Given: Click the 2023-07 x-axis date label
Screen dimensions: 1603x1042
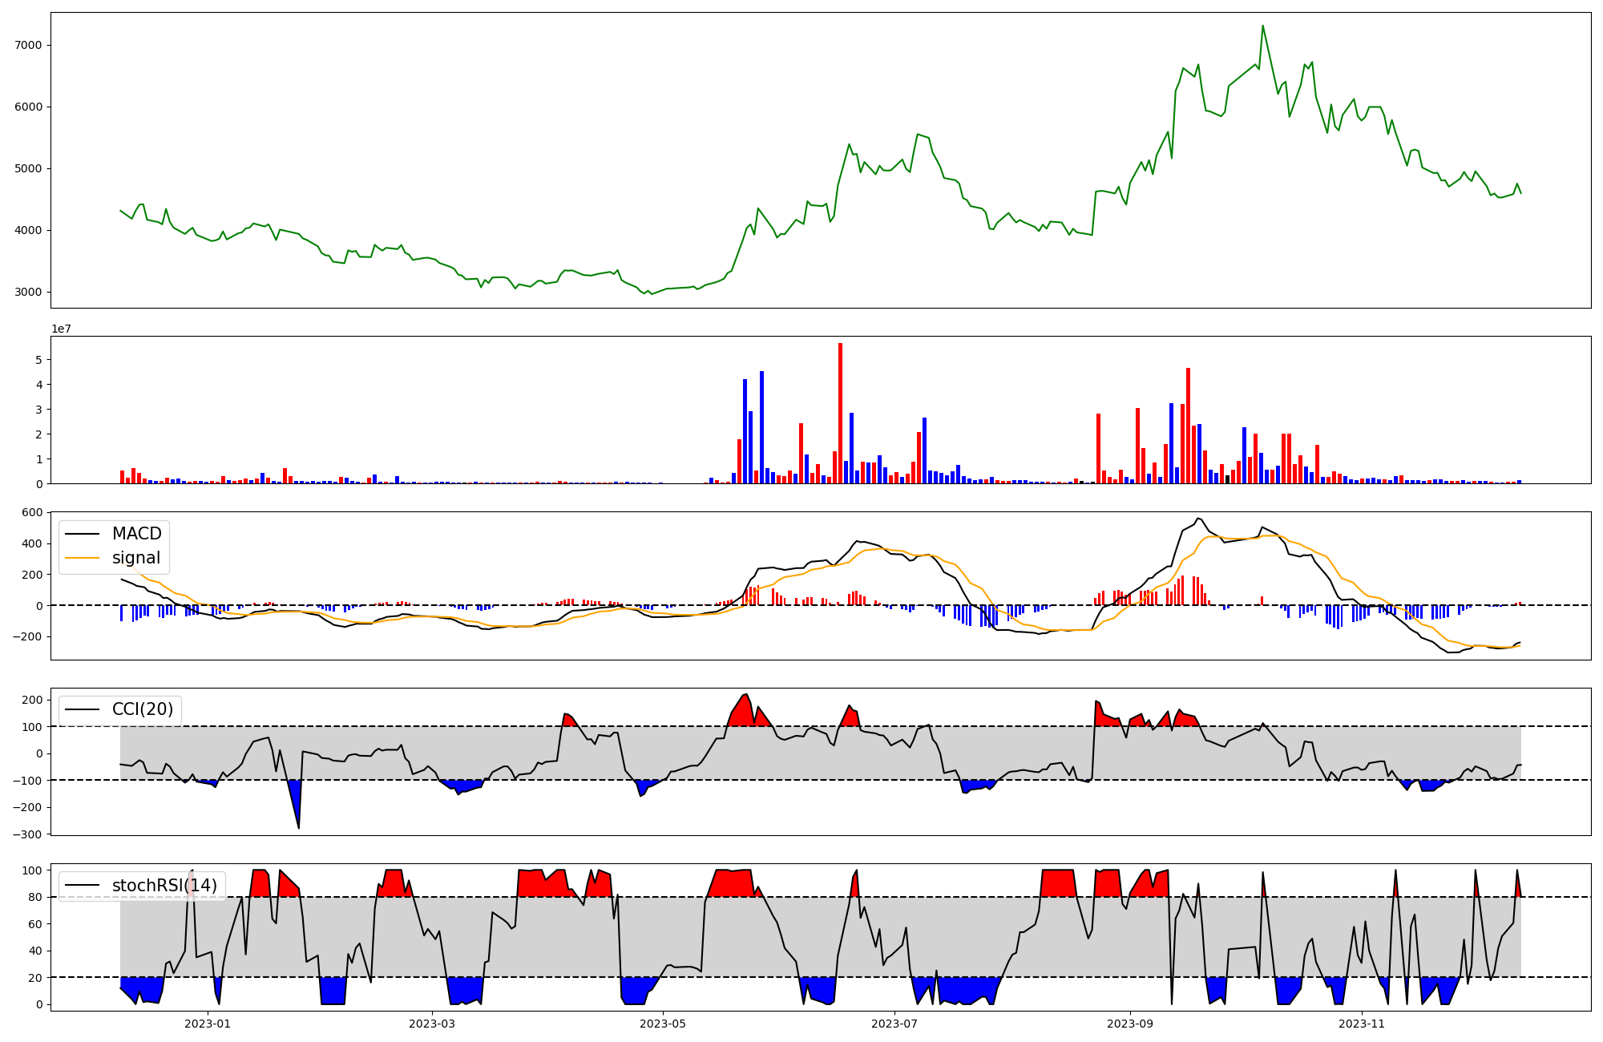Looking at the screenshot, I should point(894,1024).
